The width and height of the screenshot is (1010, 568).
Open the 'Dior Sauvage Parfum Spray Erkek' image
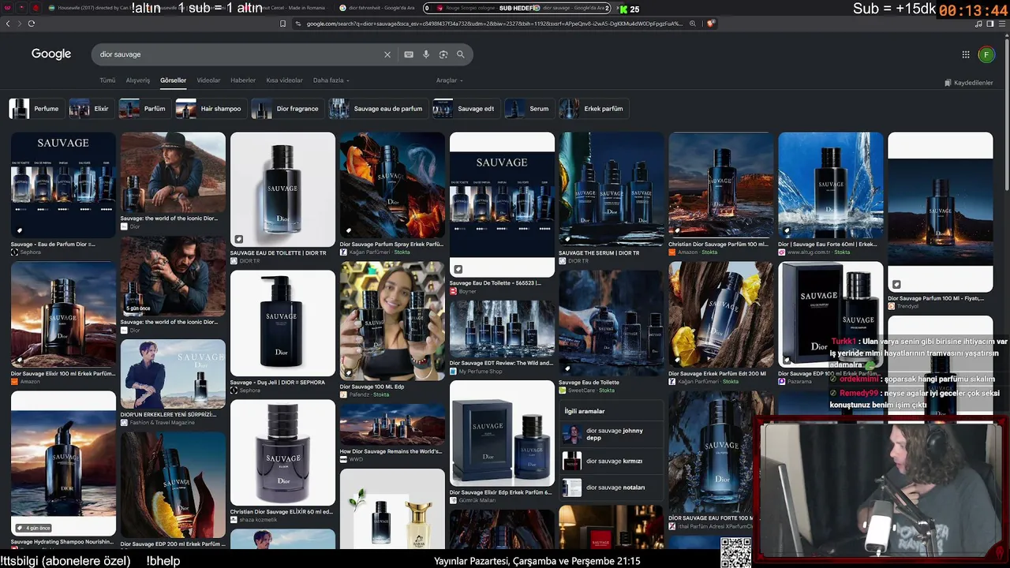392,185
